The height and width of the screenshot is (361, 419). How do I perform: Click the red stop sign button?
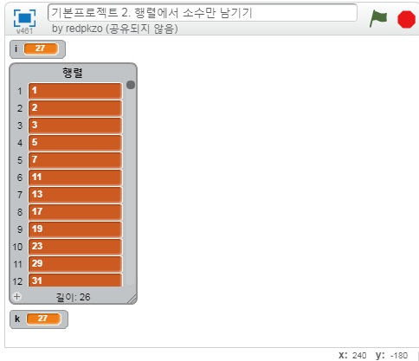pyautogui.click(x=406, y=19)
